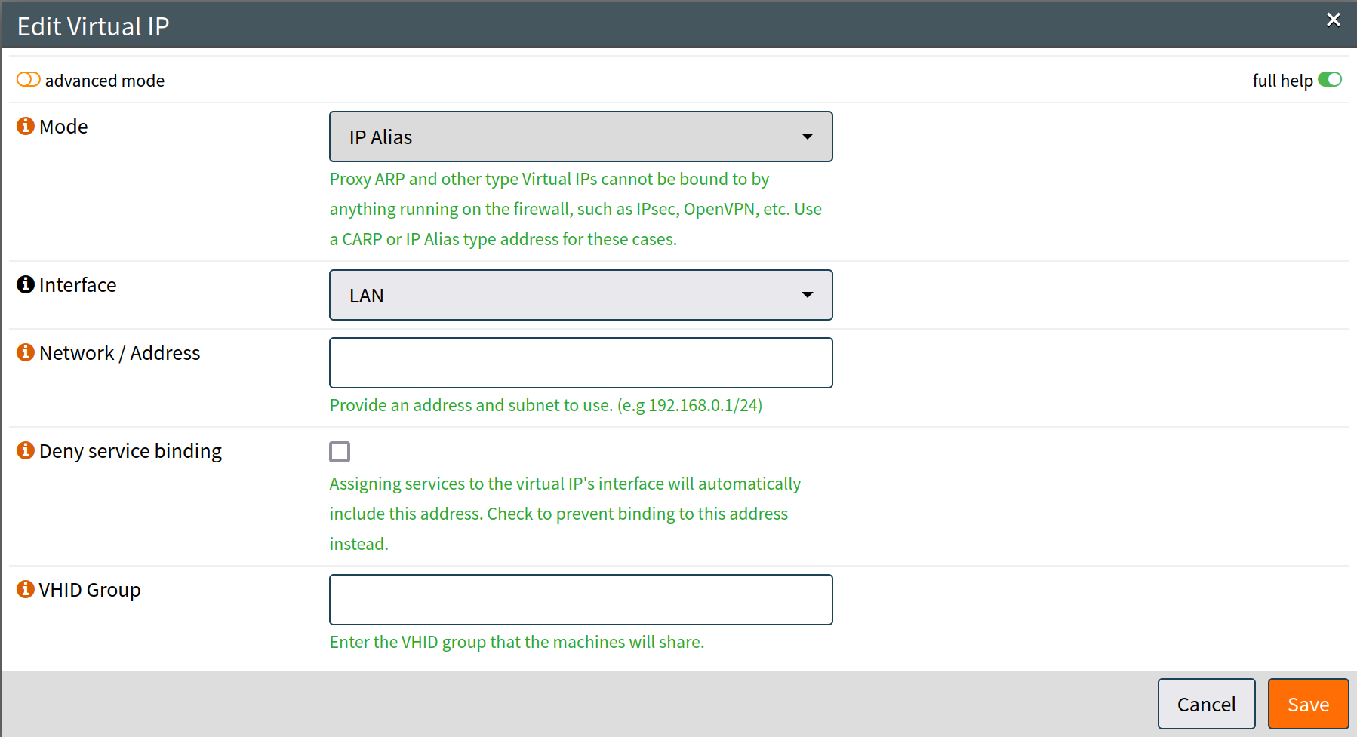
Task: Click the advanced mode toggle icon
Action: (x=27, y=79)
